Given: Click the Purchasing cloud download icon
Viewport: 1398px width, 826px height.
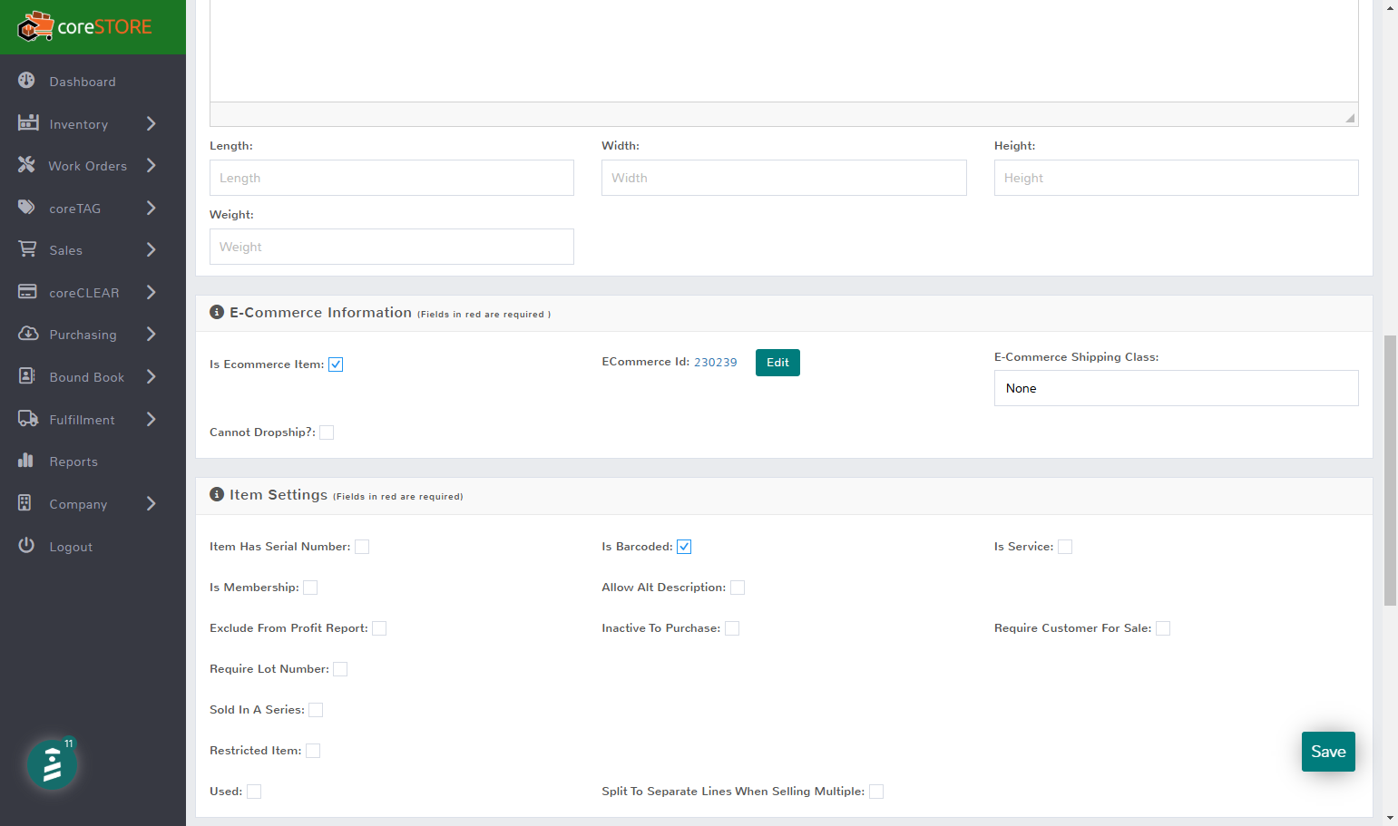Looking at the screenshot, I should 28,334.
